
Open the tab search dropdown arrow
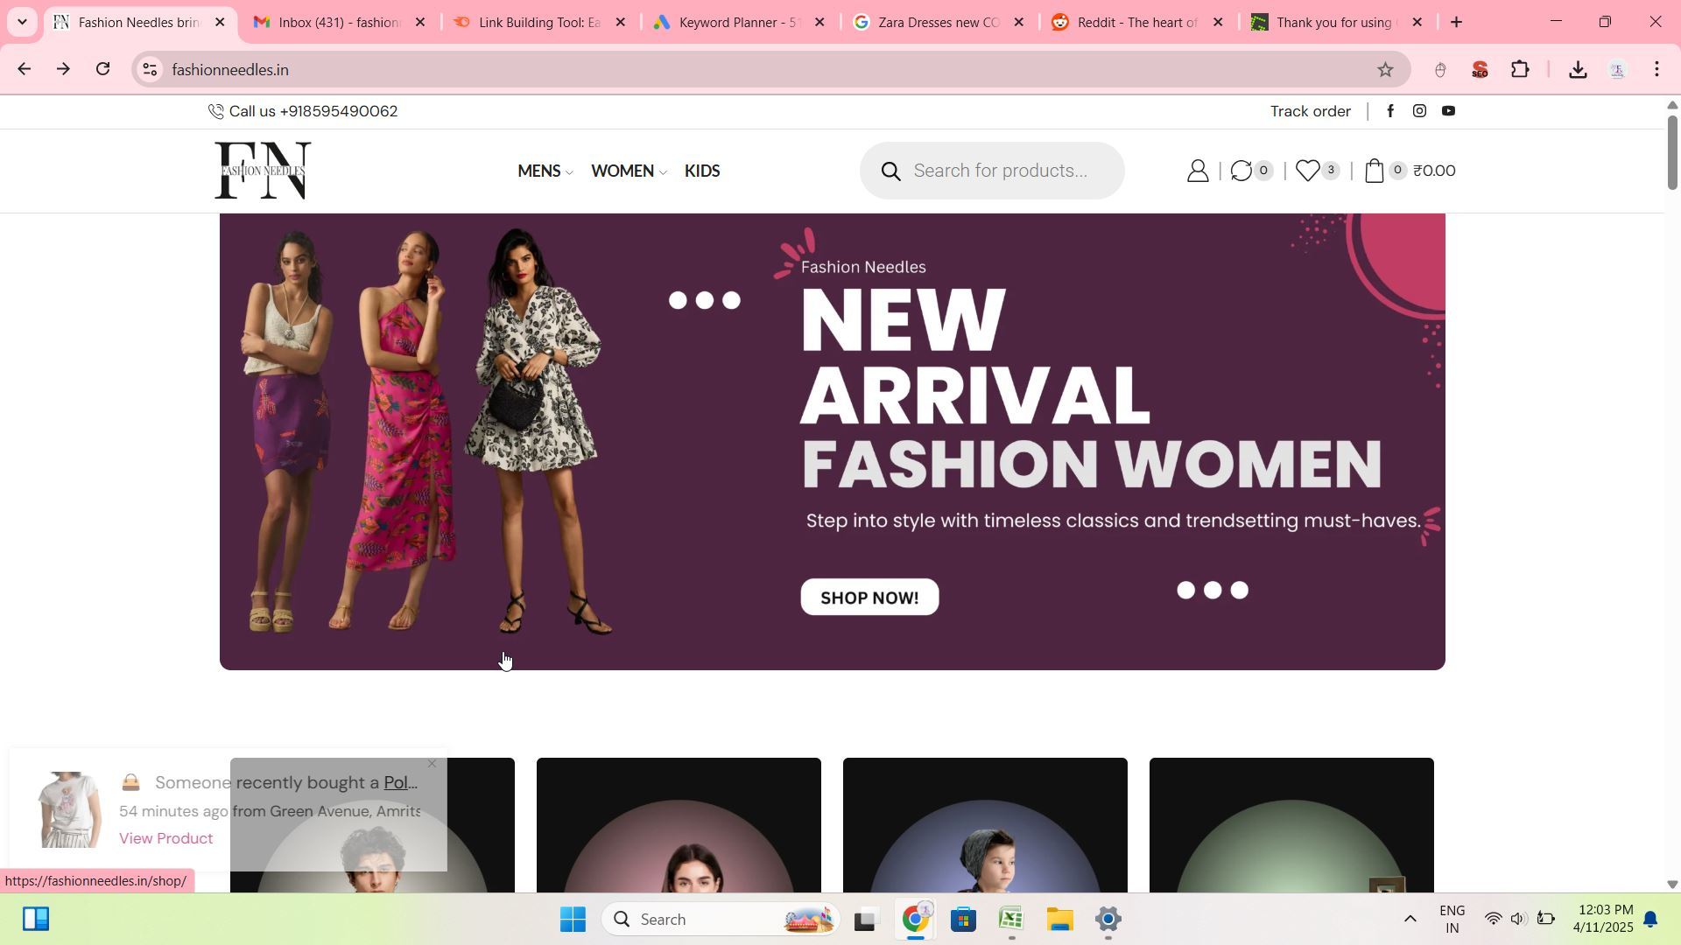click(x=22, y=22)
